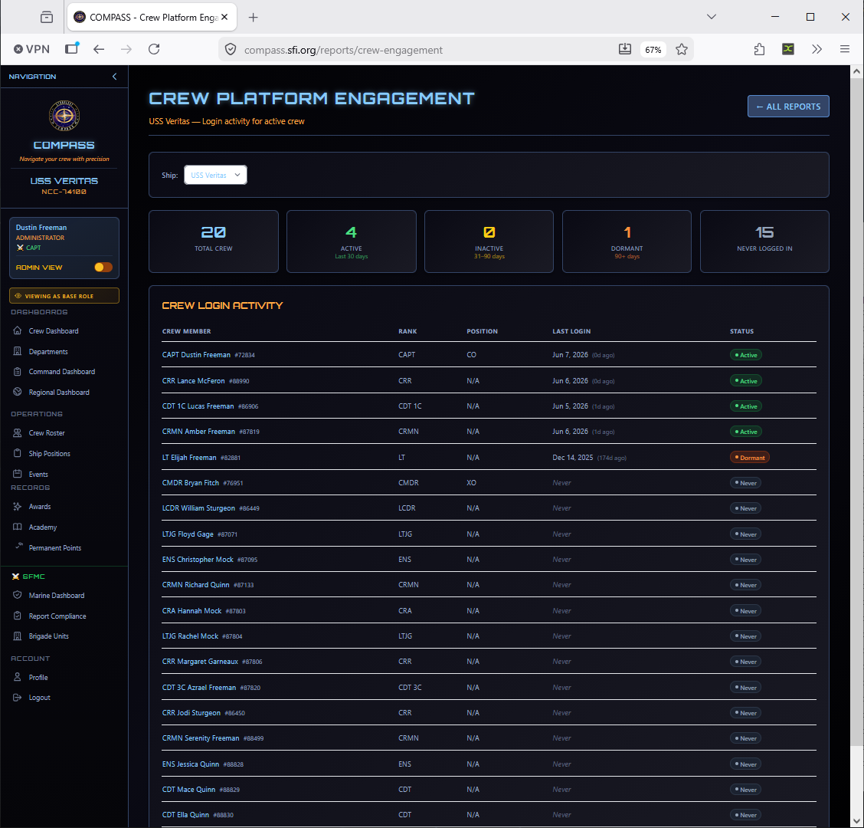Open Brigade Units building icon
Screen dimensions: 864x828
[x=17, y=636]
